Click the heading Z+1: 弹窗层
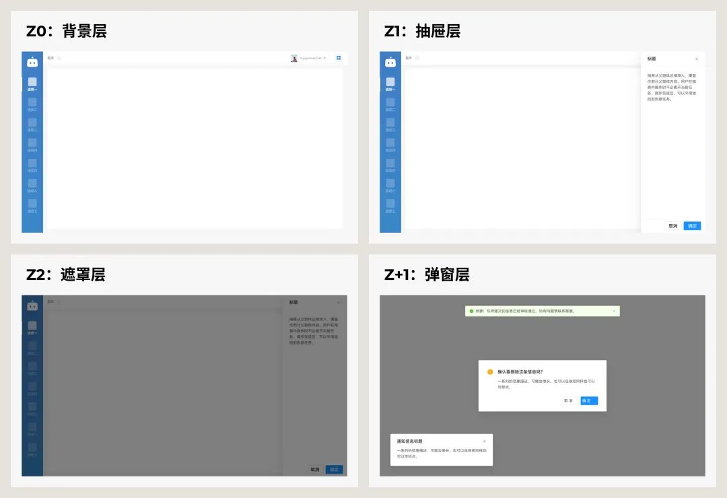Viewport: 727px width, 498px height. click(x=427, y=275)
